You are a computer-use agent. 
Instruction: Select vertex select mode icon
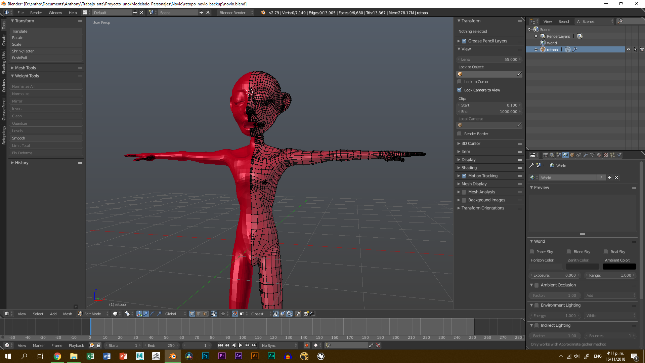pos(192,314)
